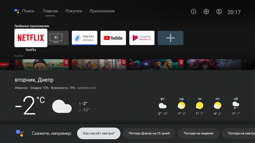This screenshot has width=255, height=143.
Task: Choose suggestion Погода на завтра
Action: [239, 133]
